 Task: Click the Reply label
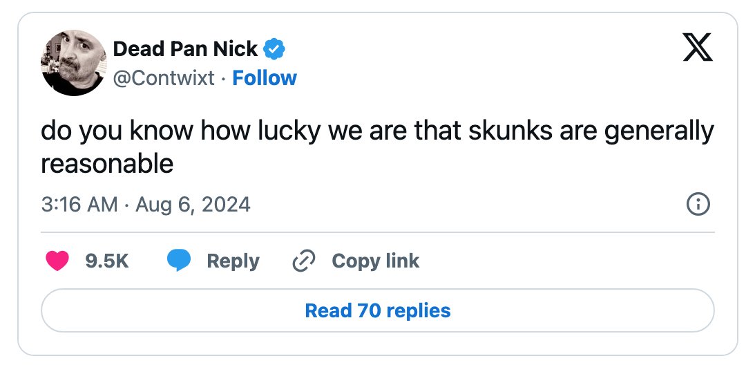tap(233, 261)
